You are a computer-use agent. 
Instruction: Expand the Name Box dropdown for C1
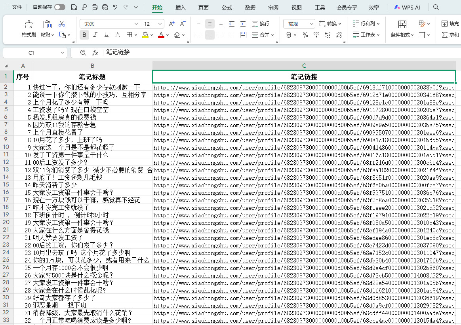point(63,53)
